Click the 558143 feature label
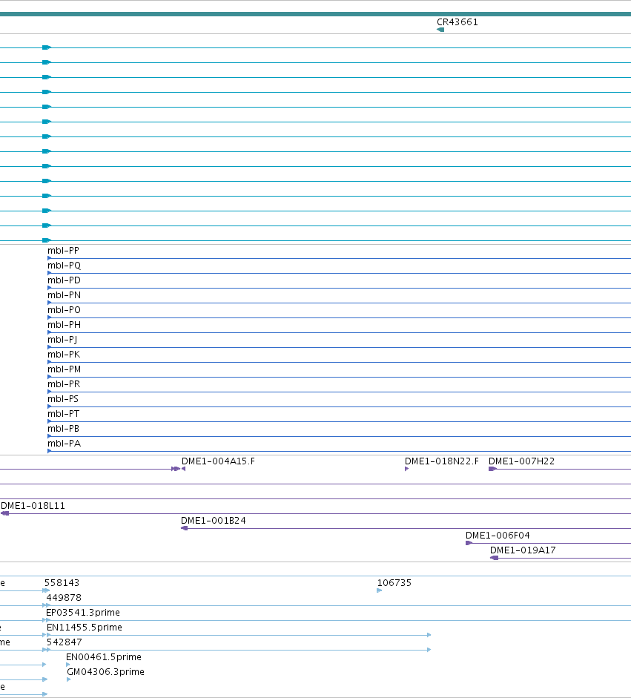The height and width of the screenshot is (698, 631). (x=62, y=583)
